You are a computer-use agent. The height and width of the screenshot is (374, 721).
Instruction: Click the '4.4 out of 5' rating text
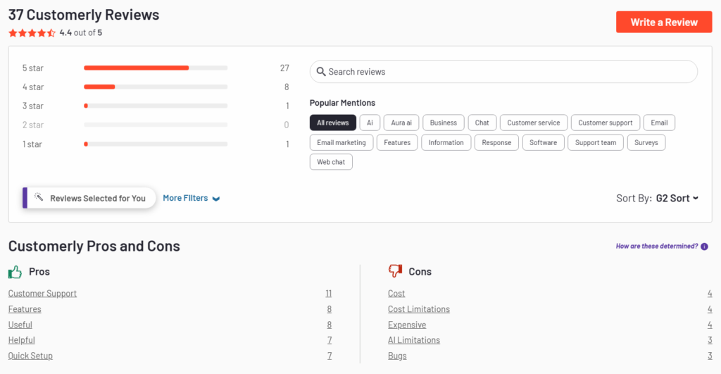tap(81, 32)
